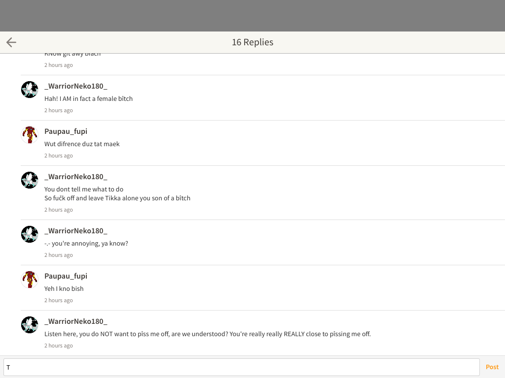The image size is (505, 378).
Task: Open avatar beside "Wut difrence duz tat maek"
Action: (x=30, y=135)
